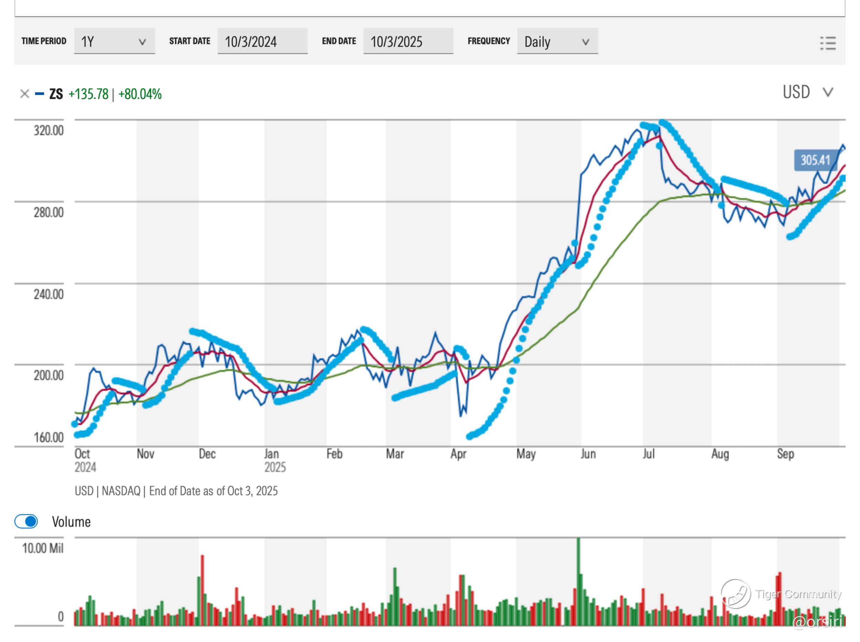Toggle the Volume switch off
The height and width of the screenshot is (642, 860).
pyautogui.click(x=26, y=521)
